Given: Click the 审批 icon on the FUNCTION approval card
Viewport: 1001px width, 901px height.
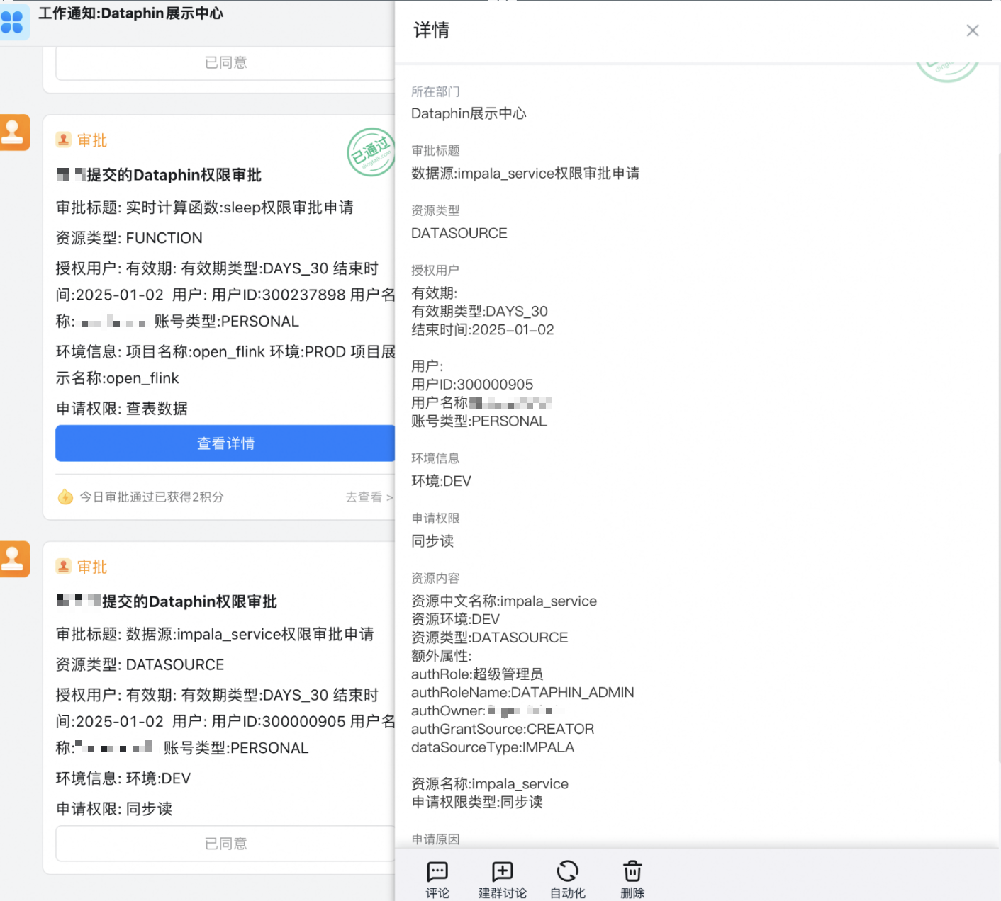Looking at the screenshot, I should click(64, 140).
